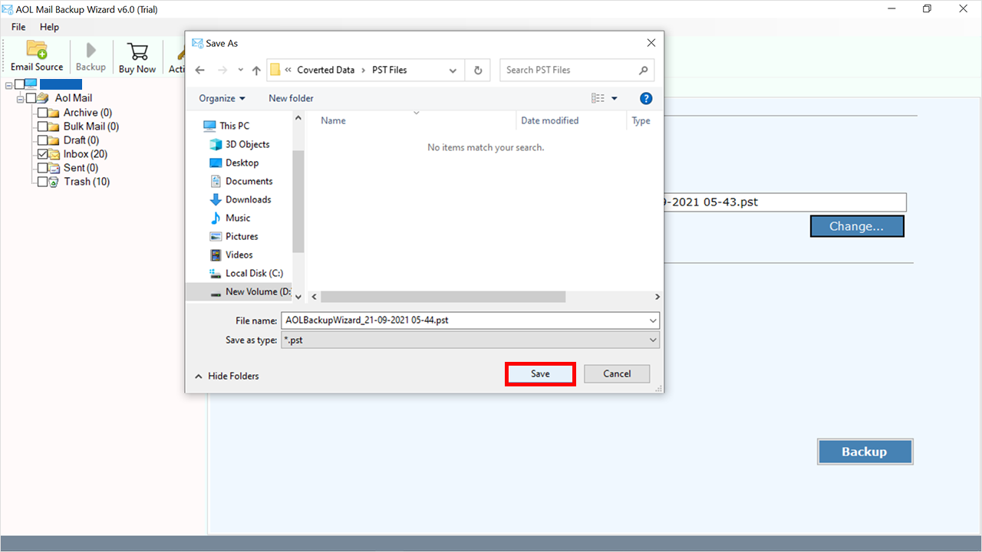Select Desktop in navigation pane

234,163
